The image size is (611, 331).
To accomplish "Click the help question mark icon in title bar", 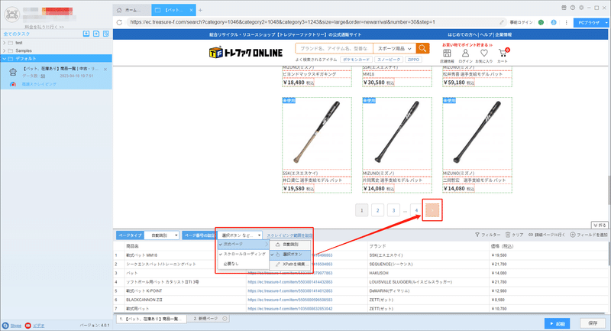I will 572,8.
